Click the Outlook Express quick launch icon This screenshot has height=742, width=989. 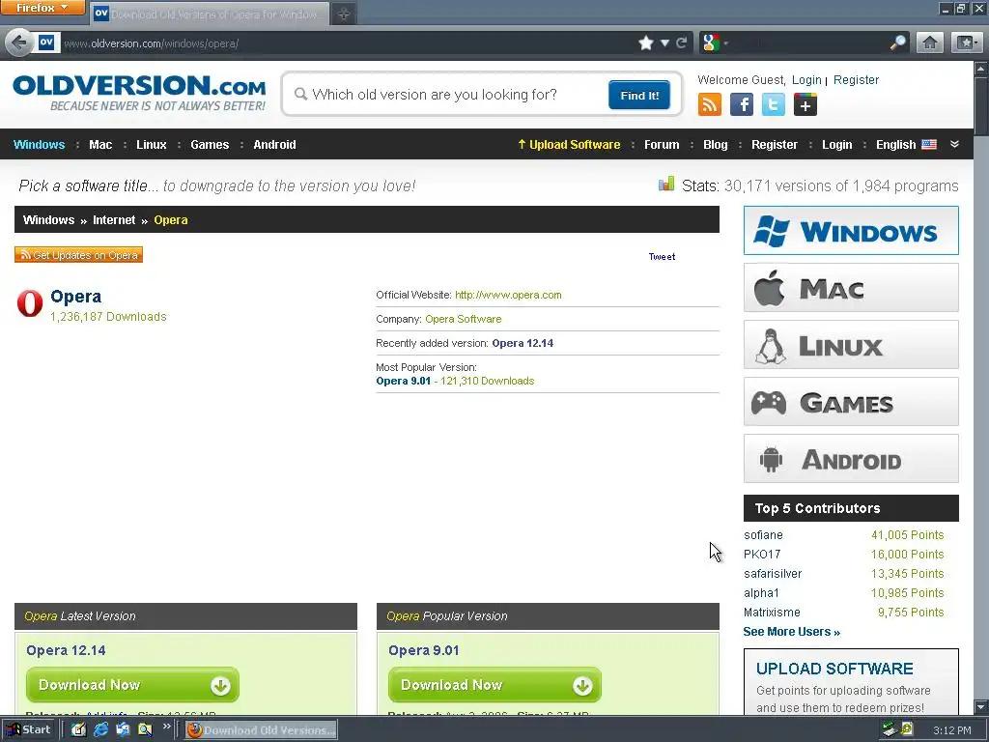point(123,729)
